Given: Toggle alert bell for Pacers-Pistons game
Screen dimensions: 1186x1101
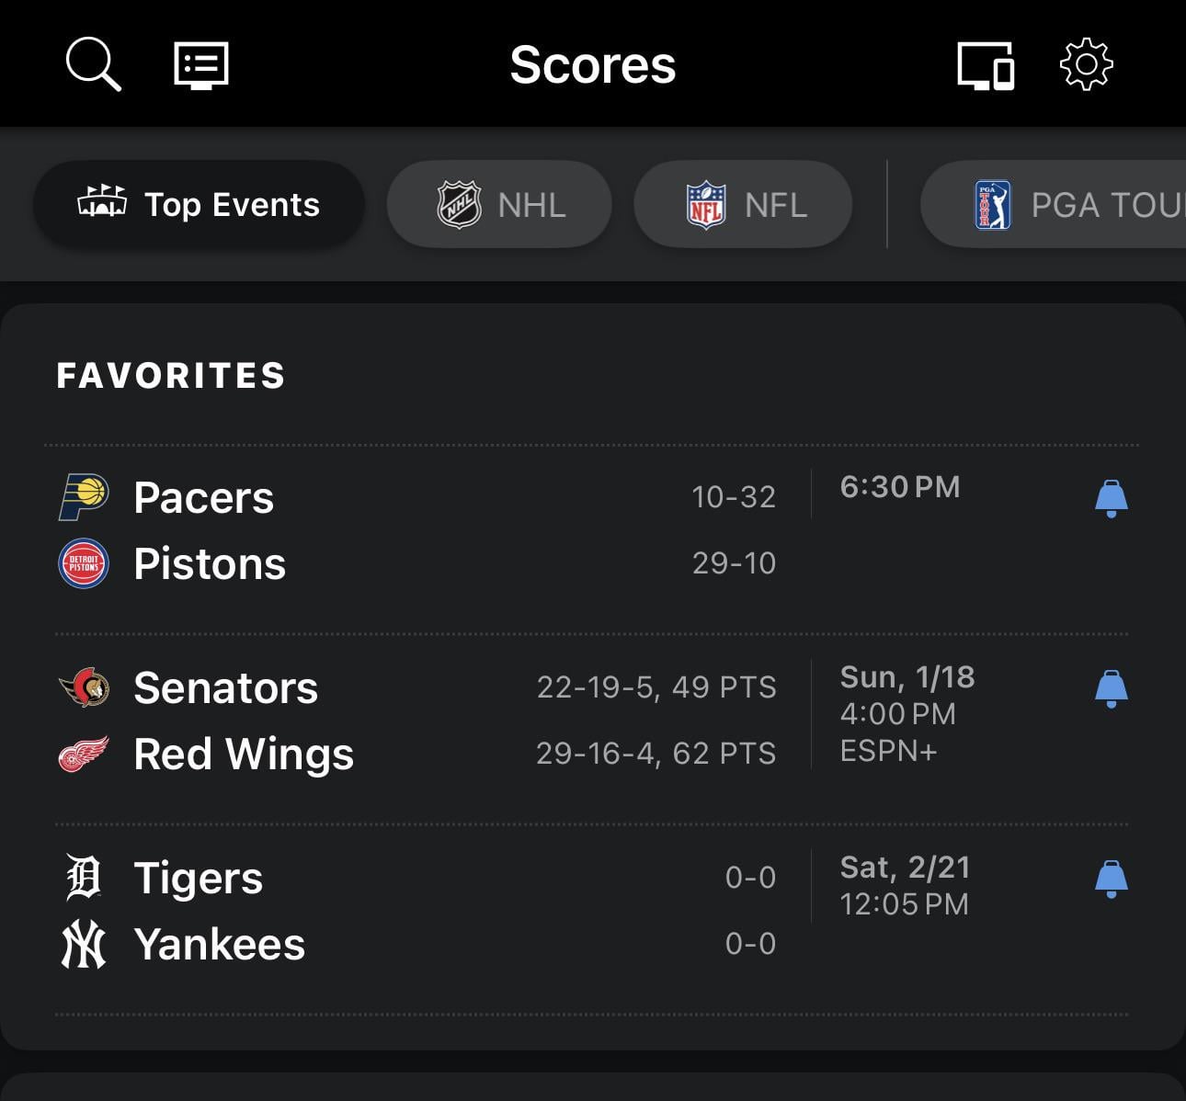Looking at the screenshot, I should click(1111, 498).
